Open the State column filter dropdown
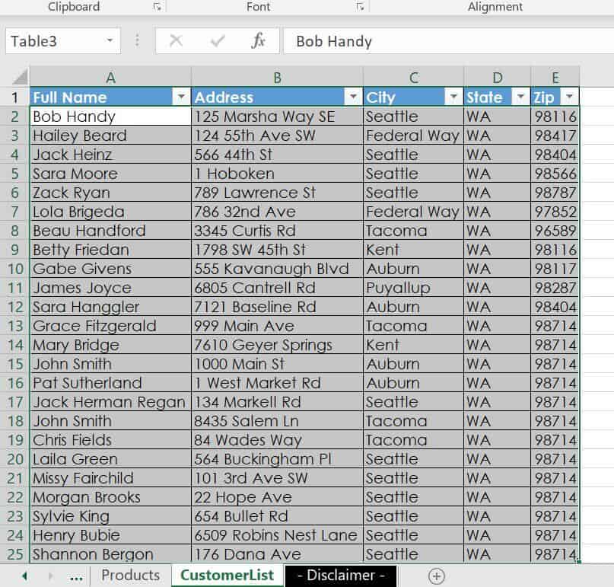The image size is (614, 587). pyautogui.click(x=520, y=97)
